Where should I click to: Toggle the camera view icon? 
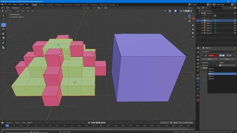(193, 33)
